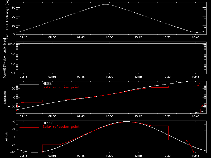This screenshot has width=211, height=158.
Task: Click the 0.1 tick label on Moon angle plot
Action: [x=13, y=73]
